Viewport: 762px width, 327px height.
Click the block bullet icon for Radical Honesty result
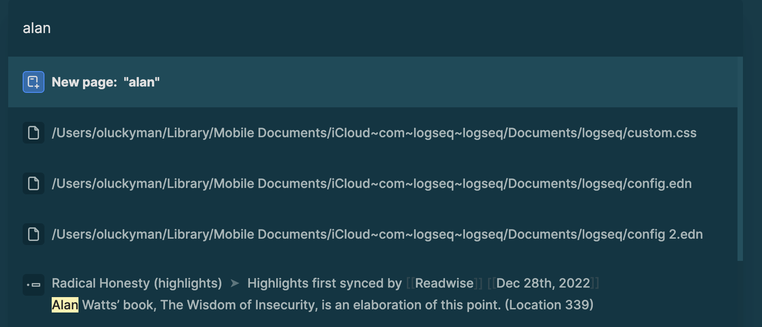point(33,285)
